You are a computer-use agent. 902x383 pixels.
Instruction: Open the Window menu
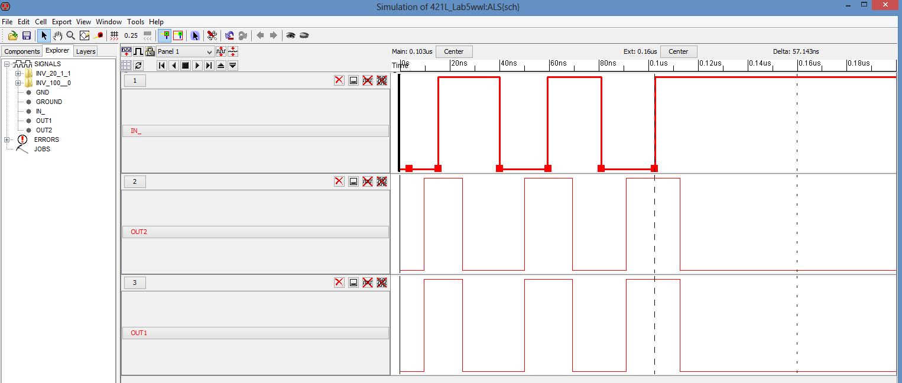(x=109, y=22)
